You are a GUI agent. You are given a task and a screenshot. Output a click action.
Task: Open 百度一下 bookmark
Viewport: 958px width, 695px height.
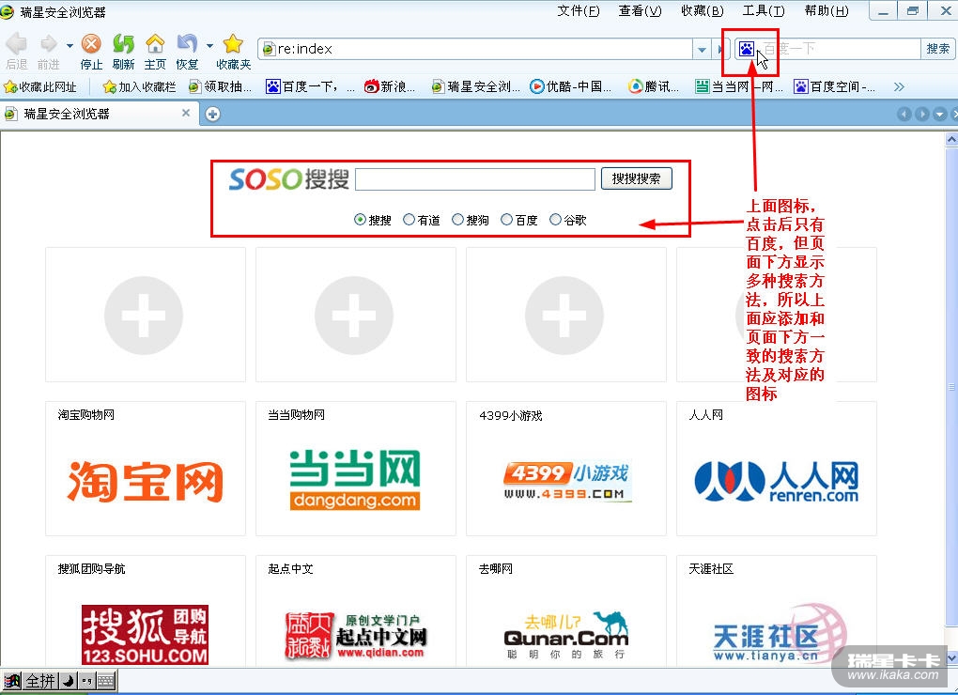[x=310, y=86]
